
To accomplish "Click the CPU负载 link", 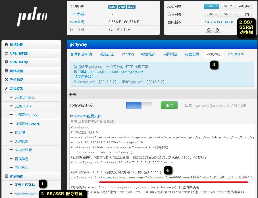I will [77, 14].
